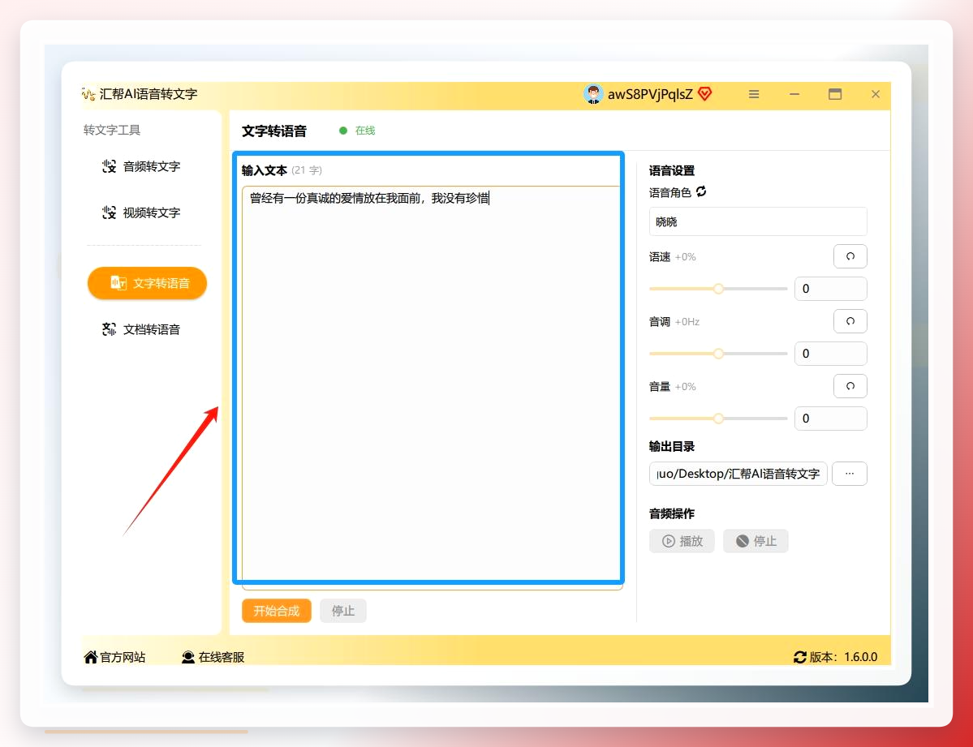Click the 音量 numeric input field

[830, 419]
